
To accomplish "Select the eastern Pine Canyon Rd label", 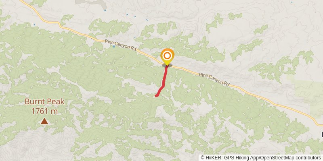I will (214, 79).
